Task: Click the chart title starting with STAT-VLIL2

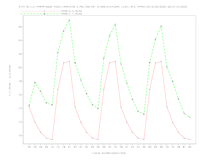Action: 103,7
